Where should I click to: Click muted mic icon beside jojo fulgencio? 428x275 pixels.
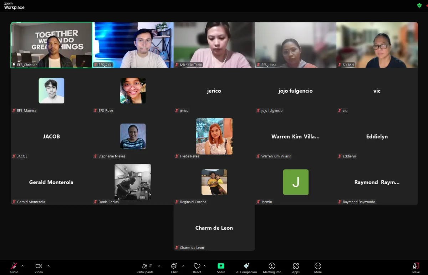(258, 110)
